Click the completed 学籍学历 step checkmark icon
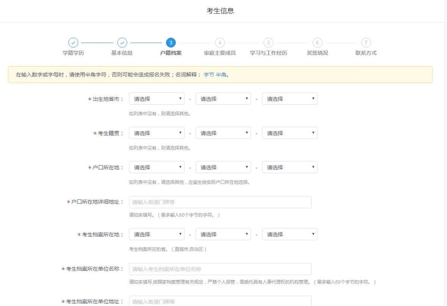 (73, 43)
